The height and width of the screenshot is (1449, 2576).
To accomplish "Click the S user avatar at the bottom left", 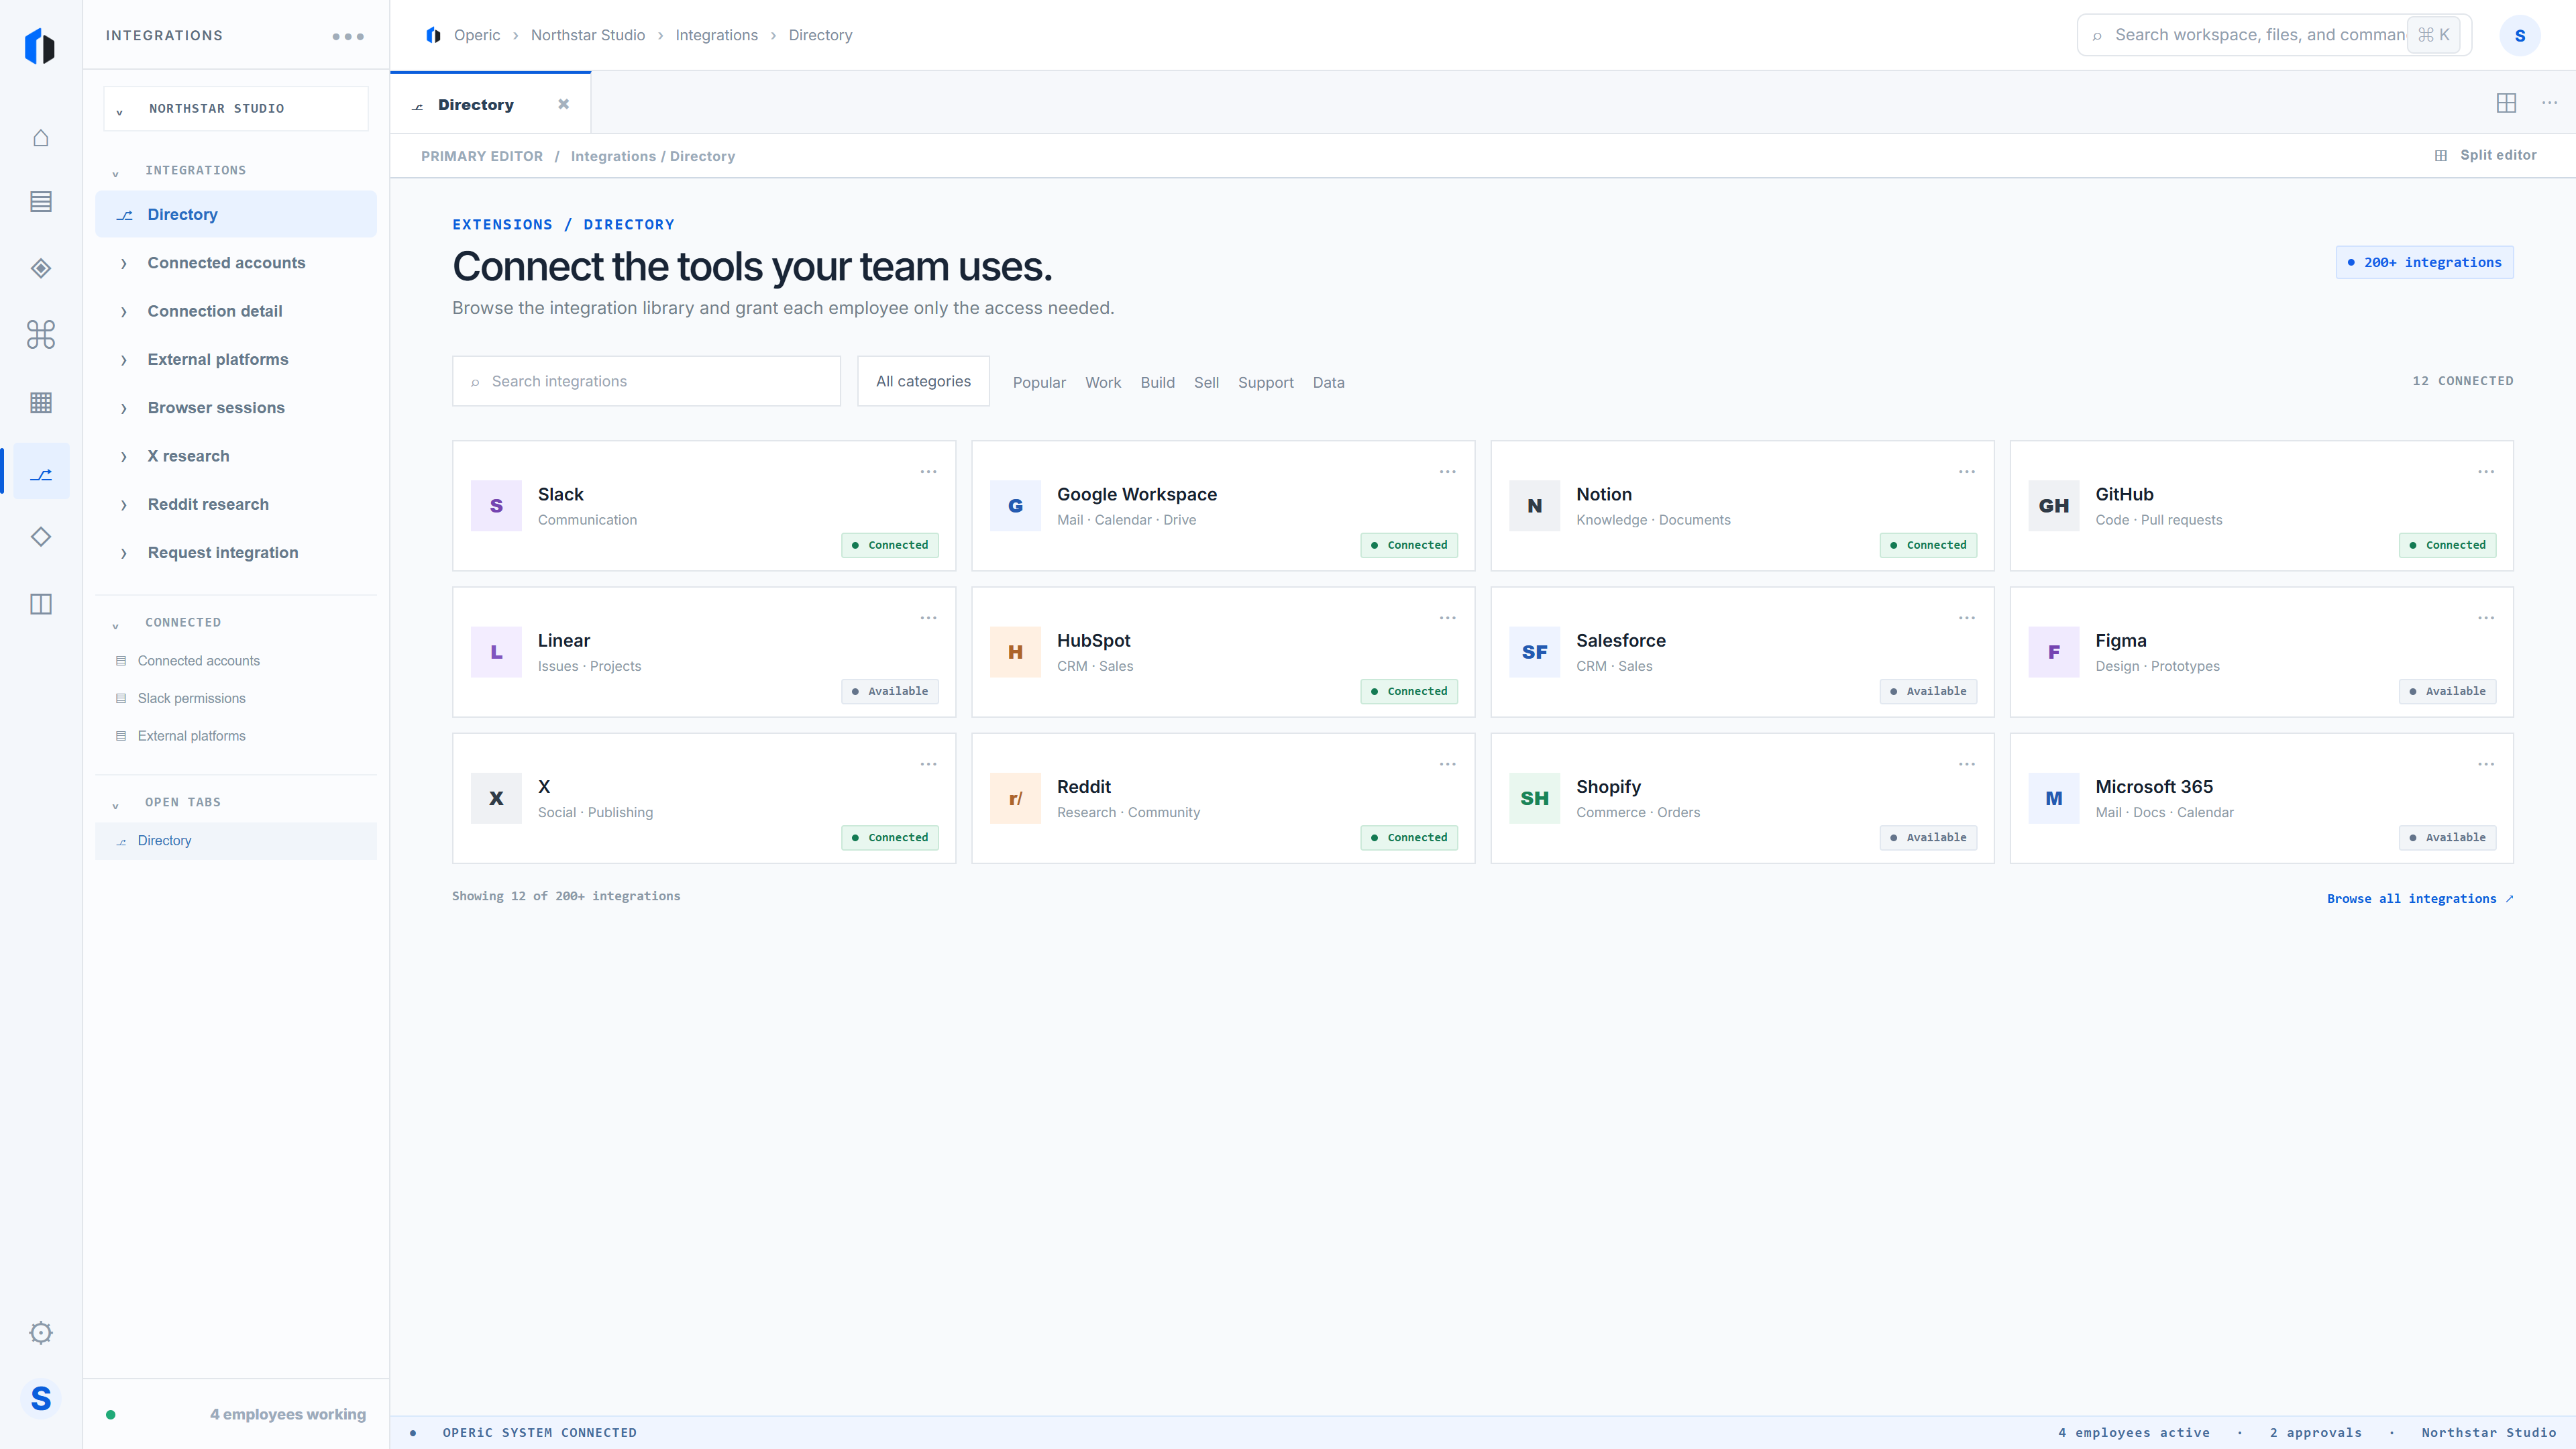I will pyautogui.click(x=41, y=1398).
